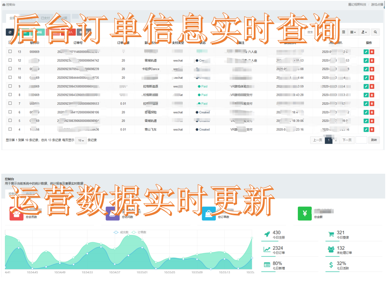Click the Created status in row 4

203,129
